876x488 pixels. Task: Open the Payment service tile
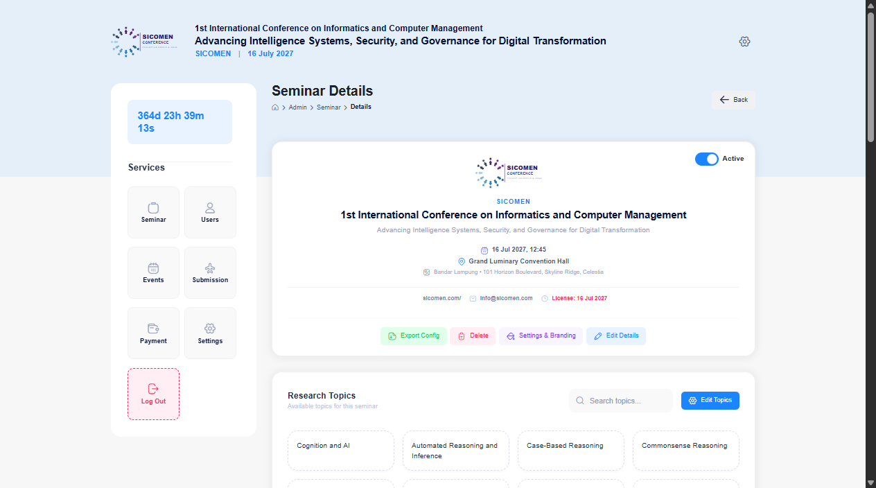tap(153, 333)
